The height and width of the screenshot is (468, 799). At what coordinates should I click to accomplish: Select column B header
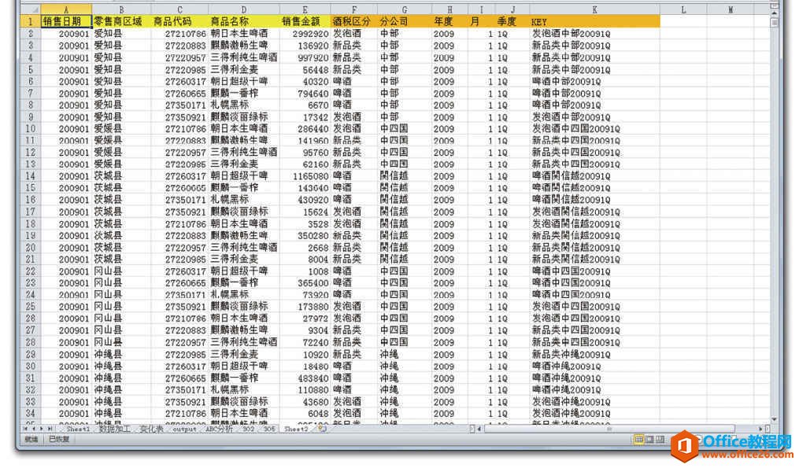point(121,9)
